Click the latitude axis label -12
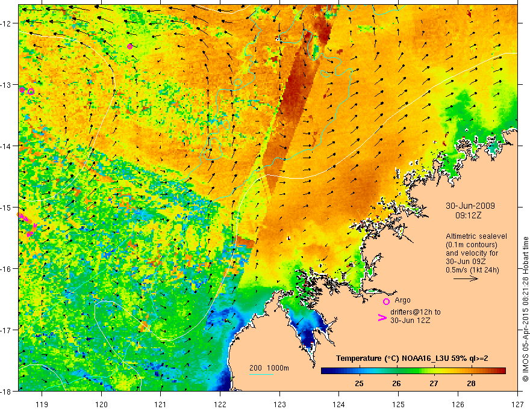The width and height of the screenshot is (530, 409). (x=7, y=23)
